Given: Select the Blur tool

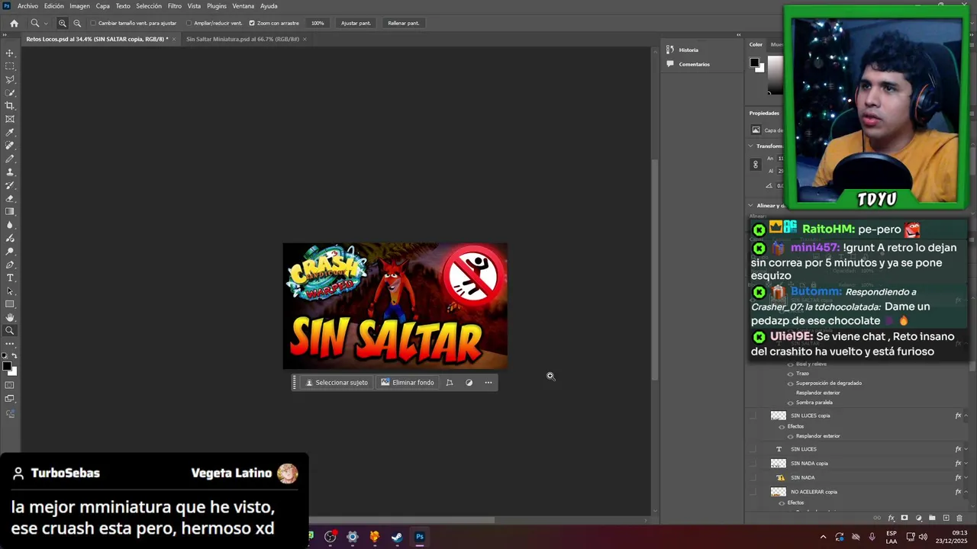Looking at the screenshot, I should (x=10, y=225).
